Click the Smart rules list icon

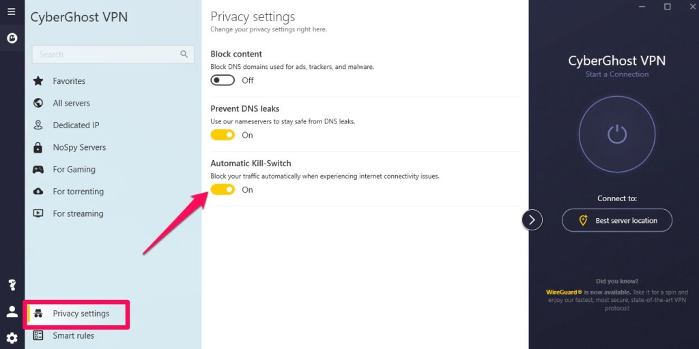click(x=38, y=335)
